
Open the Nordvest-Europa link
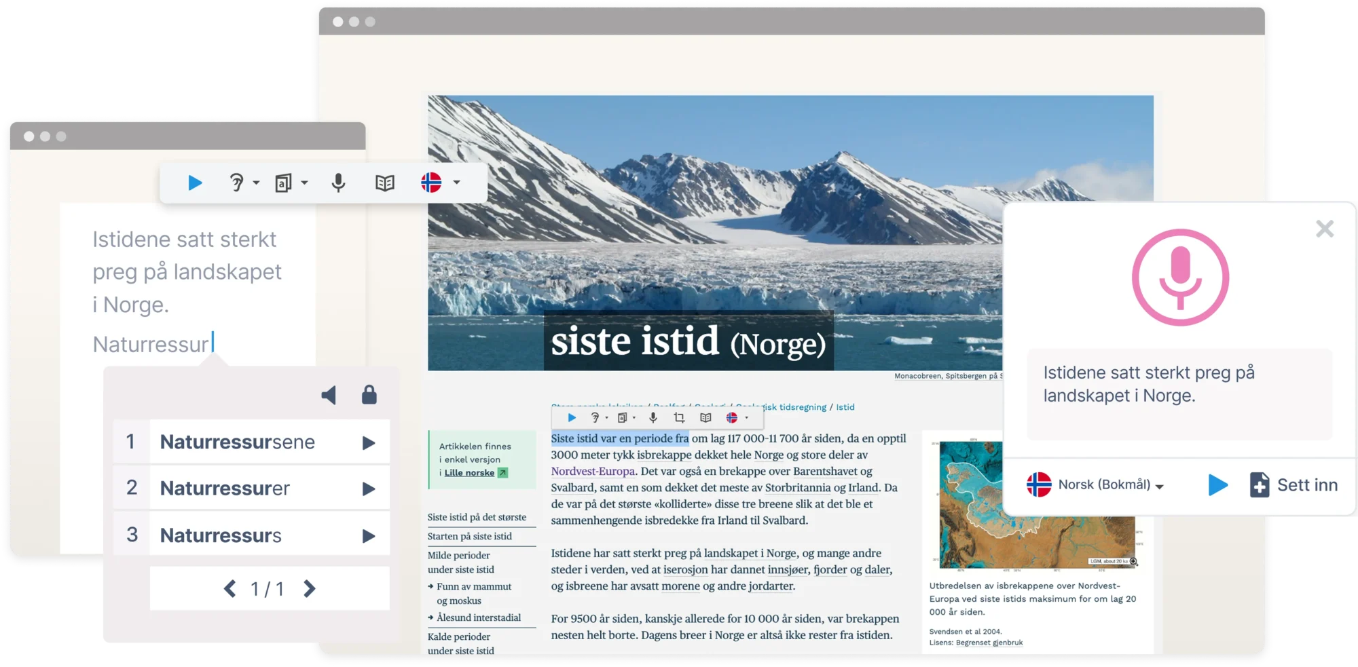pyautogui.click(x=593, y=471)
